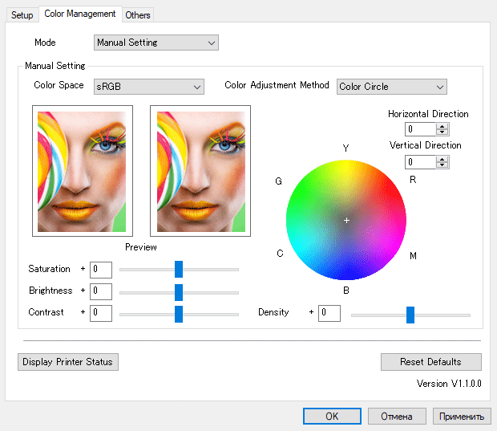The image size is (497, 431).
Task: Increase Vertical Direction with up arrow
Action: (442, 159)
